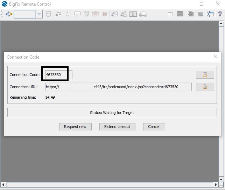Click the 'Remaining time:' label

click(23, 97)
